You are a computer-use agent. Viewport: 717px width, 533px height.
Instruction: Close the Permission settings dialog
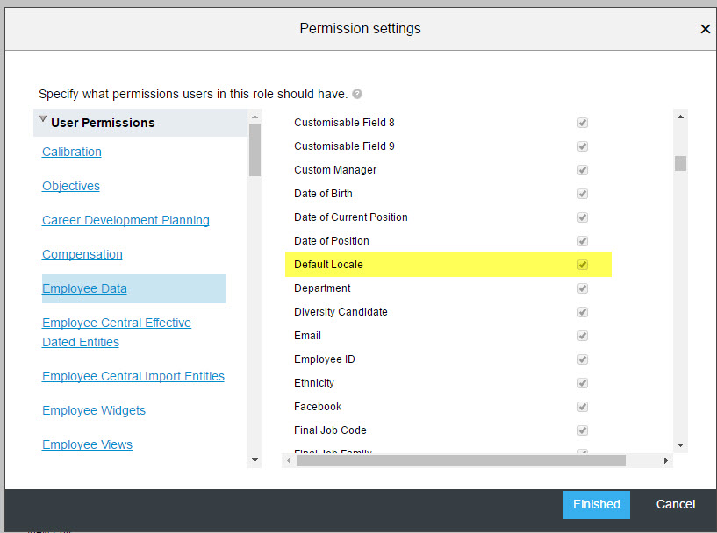coord(705,29)
